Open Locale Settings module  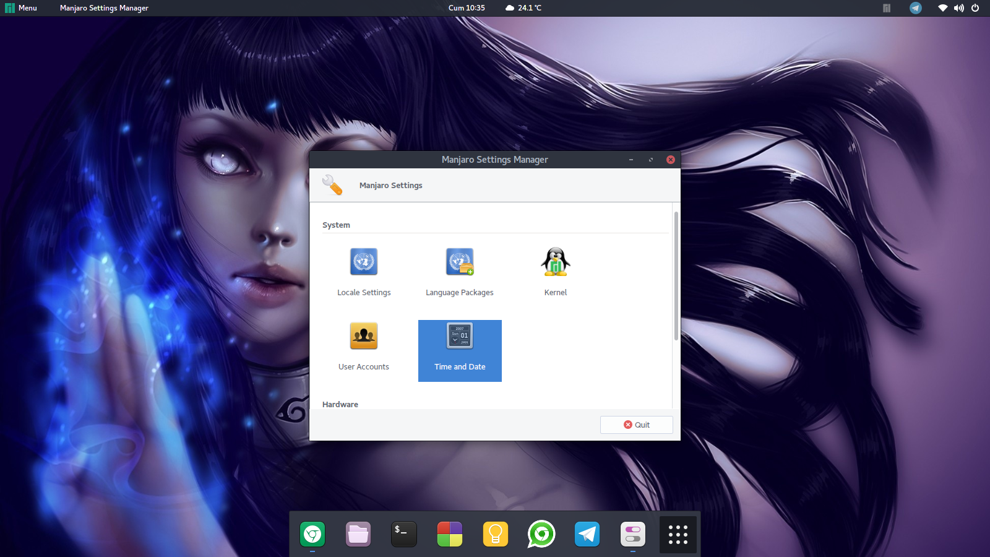364,271
